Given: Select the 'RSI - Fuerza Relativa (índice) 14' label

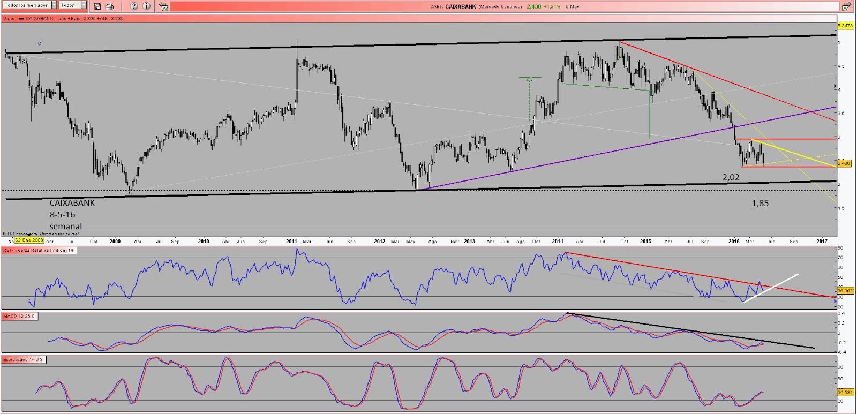Looking at the screenshot, I should click(x=39, y=250).
